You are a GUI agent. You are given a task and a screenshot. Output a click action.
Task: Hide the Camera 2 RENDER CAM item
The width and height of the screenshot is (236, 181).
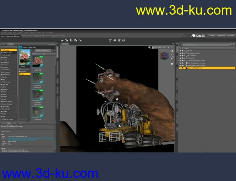pyautogui.click(x=180, y=68)
